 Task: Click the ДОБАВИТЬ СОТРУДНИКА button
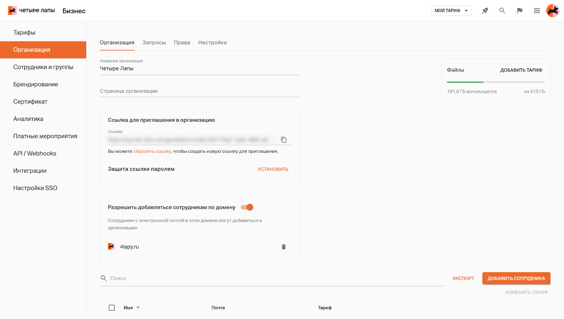point(516,278)
